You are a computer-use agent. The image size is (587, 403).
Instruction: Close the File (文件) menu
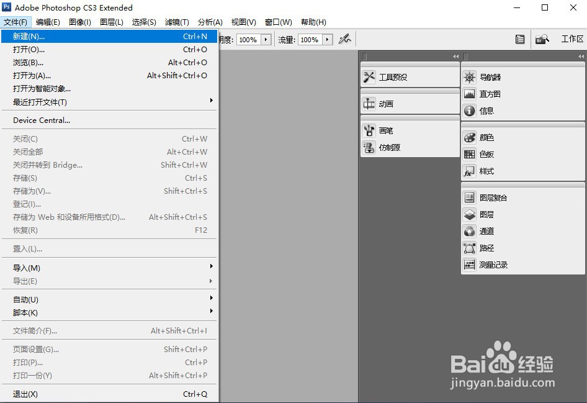click(x=16, y=22)
